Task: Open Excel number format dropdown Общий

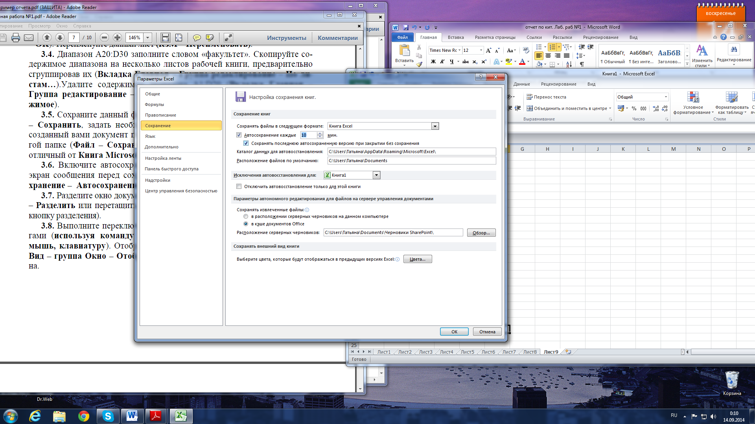Action: pos(666,97)
